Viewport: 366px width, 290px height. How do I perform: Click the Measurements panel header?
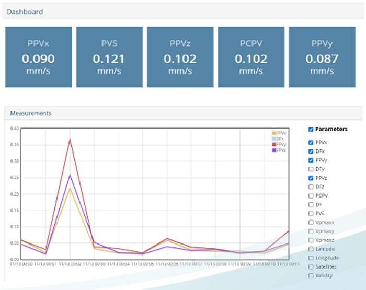183,113
